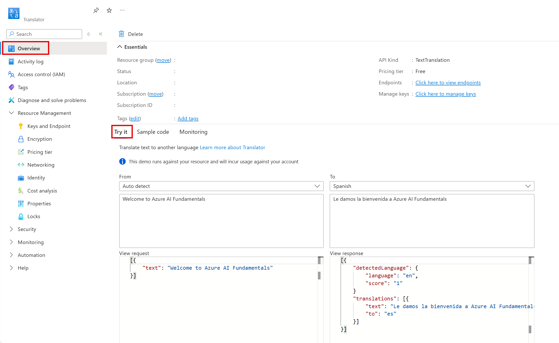559x343 pixels.
Task: Open the more options ellipsis menu
Action: point(122,10)
